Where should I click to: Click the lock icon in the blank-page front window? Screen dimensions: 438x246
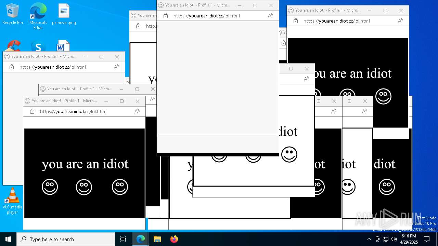tap(166, 16)
